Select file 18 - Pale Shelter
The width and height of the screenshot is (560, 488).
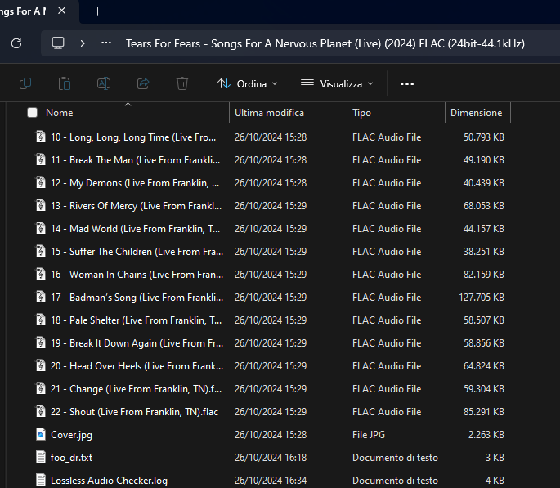point(136,320)
